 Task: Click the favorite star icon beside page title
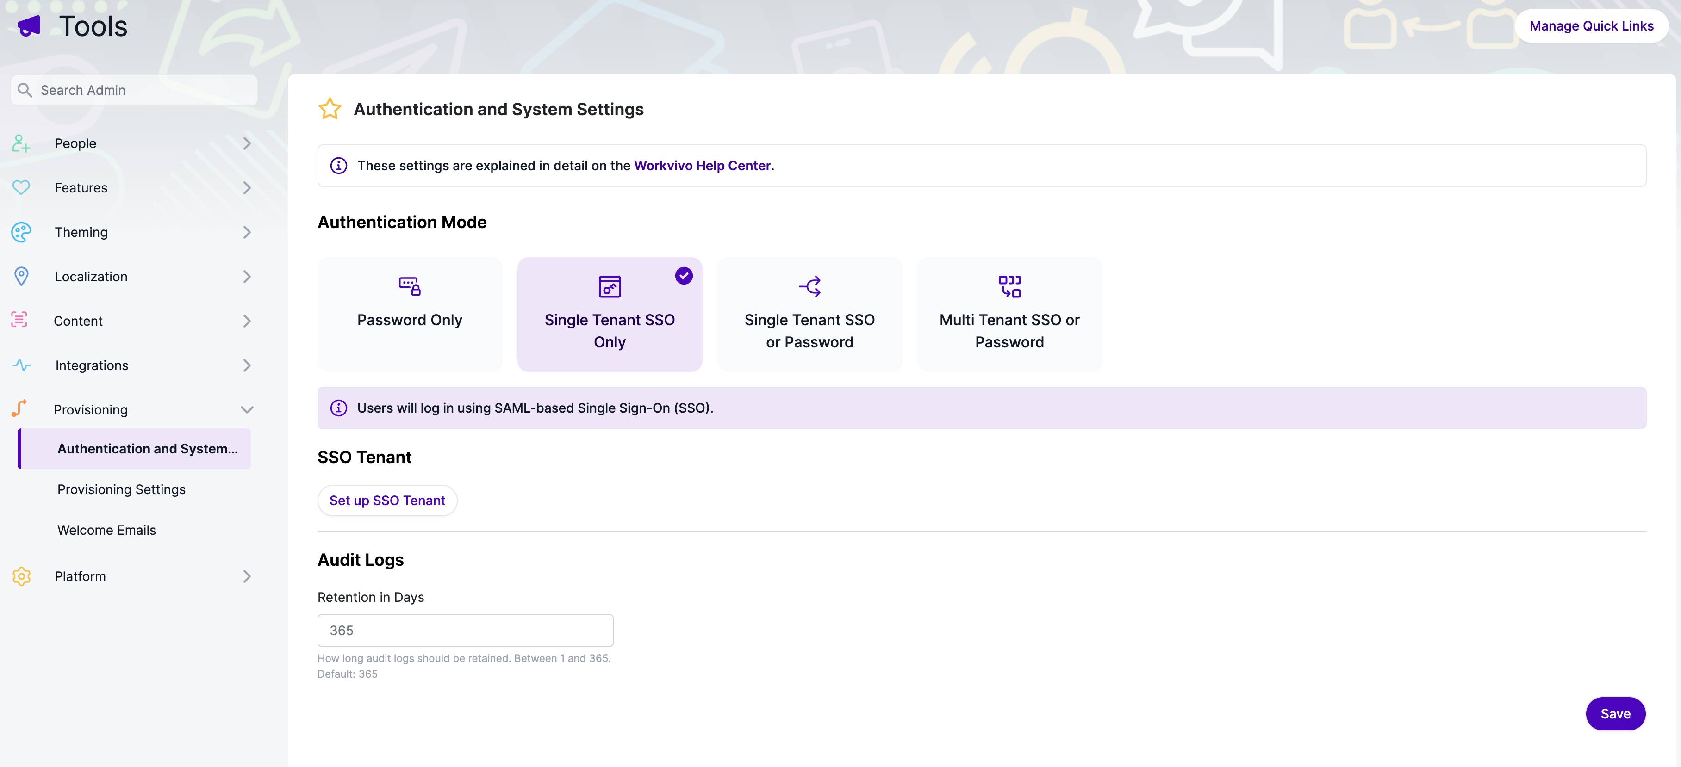point(330,109)
